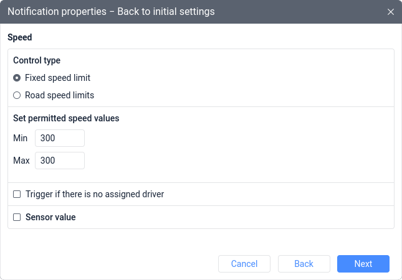The image size is (402, 280).
Task: Focus the Max speed input field
Action: (60, 161)
